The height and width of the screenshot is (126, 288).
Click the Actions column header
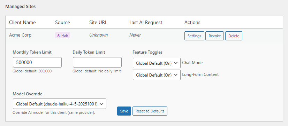192,22
